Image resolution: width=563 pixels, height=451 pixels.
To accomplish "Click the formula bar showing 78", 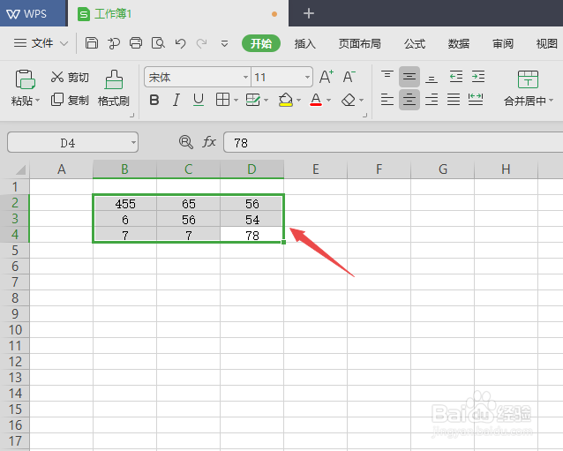I will click(x=393, y=143).
